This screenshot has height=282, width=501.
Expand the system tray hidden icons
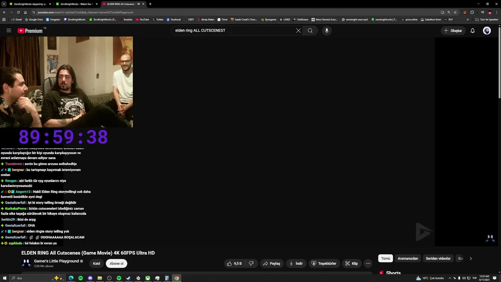tap(450, 278)
